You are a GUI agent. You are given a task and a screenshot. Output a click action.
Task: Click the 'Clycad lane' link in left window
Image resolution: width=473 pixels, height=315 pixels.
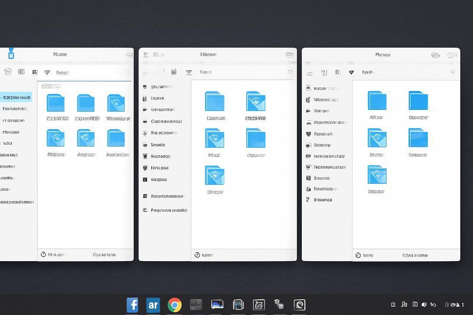104,255
